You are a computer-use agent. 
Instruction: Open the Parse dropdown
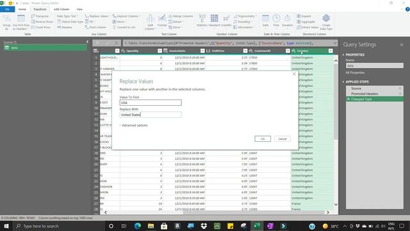point(175,27)
